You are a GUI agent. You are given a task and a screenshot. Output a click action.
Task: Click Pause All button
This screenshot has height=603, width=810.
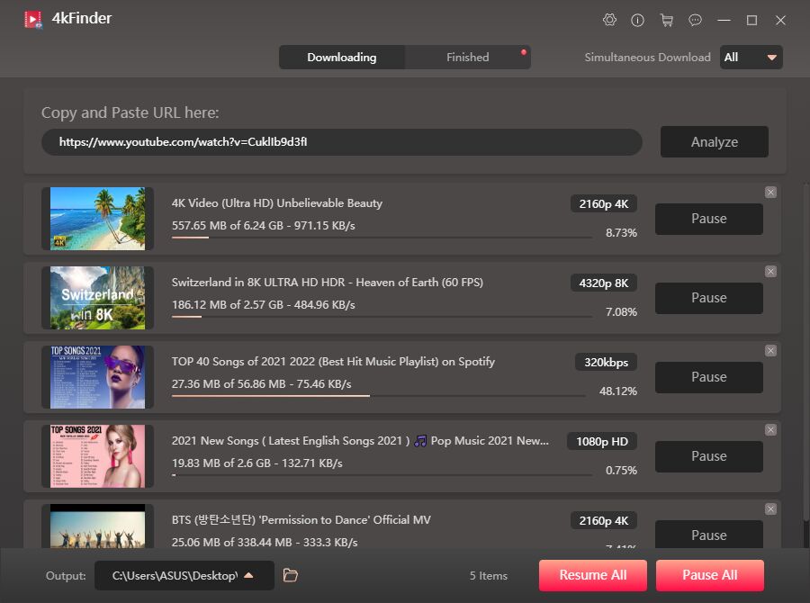710,575
